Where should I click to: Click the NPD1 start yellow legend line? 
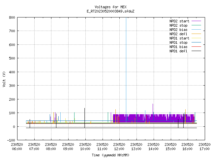[196, 38]
